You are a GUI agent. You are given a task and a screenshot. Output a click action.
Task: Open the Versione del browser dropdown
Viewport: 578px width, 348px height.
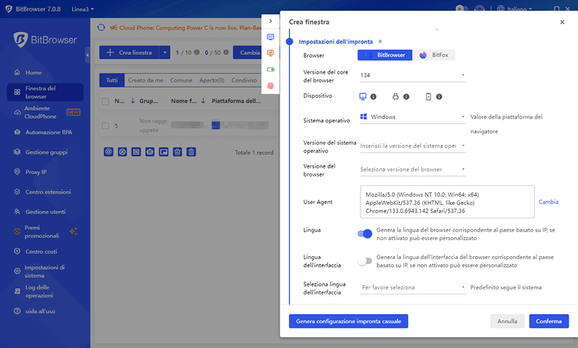pos(413,169)
